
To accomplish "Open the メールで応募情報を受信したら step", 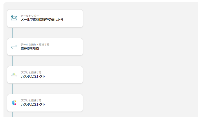I will (42, 20).
